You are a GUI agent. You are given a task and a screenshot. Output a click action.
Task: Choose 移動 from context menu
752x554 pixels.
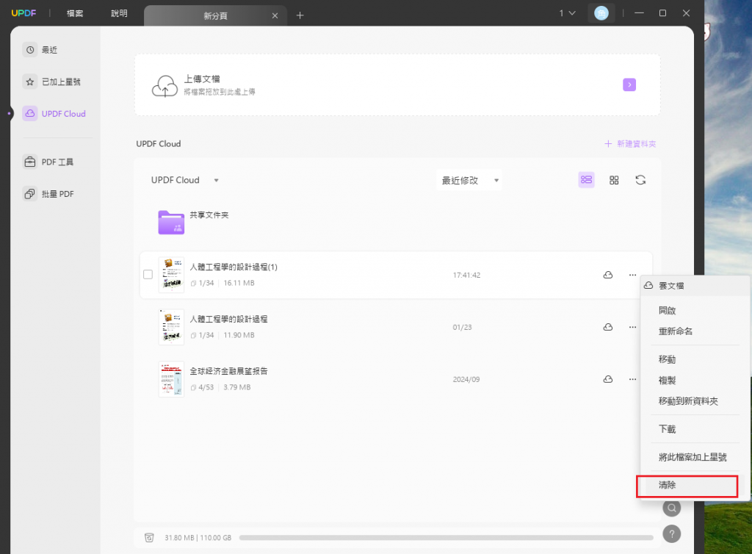(x=667, y=359)
